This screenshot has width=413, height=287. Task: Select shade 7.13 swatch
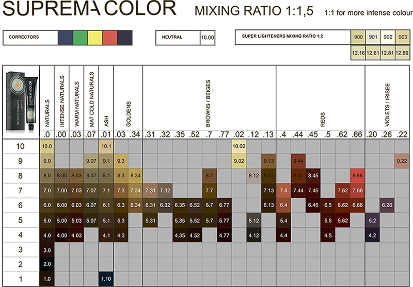tap(268, 191)
